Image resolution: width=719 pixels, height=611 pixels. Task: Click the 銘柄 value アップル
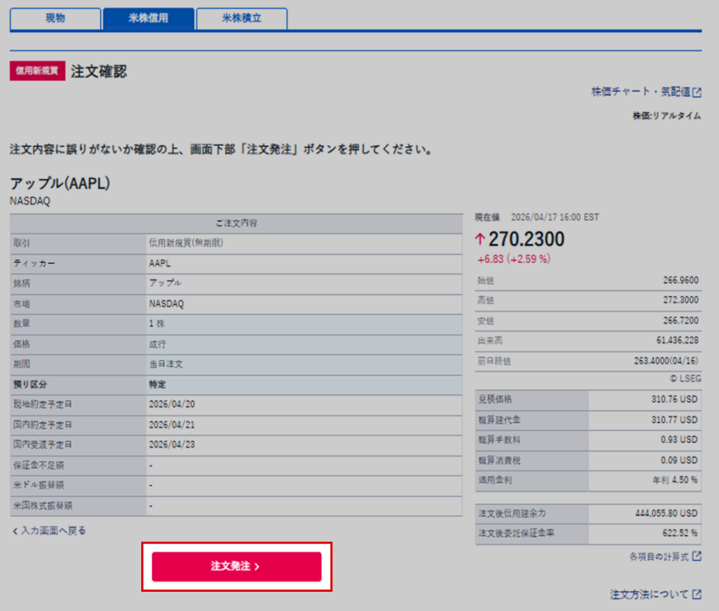tap(165, 283)
